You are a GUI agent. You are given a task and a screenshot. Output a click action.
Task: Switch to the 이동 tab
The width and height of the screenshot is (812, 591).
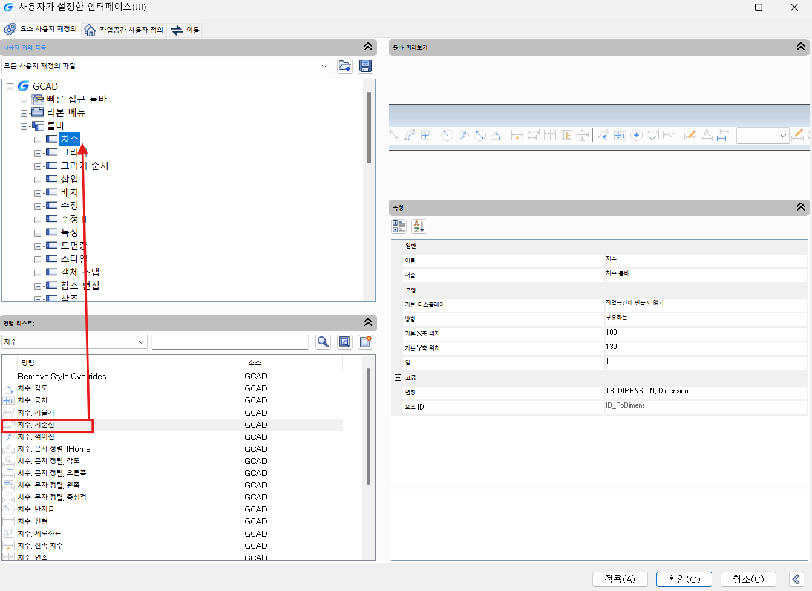tap(185, 30)
